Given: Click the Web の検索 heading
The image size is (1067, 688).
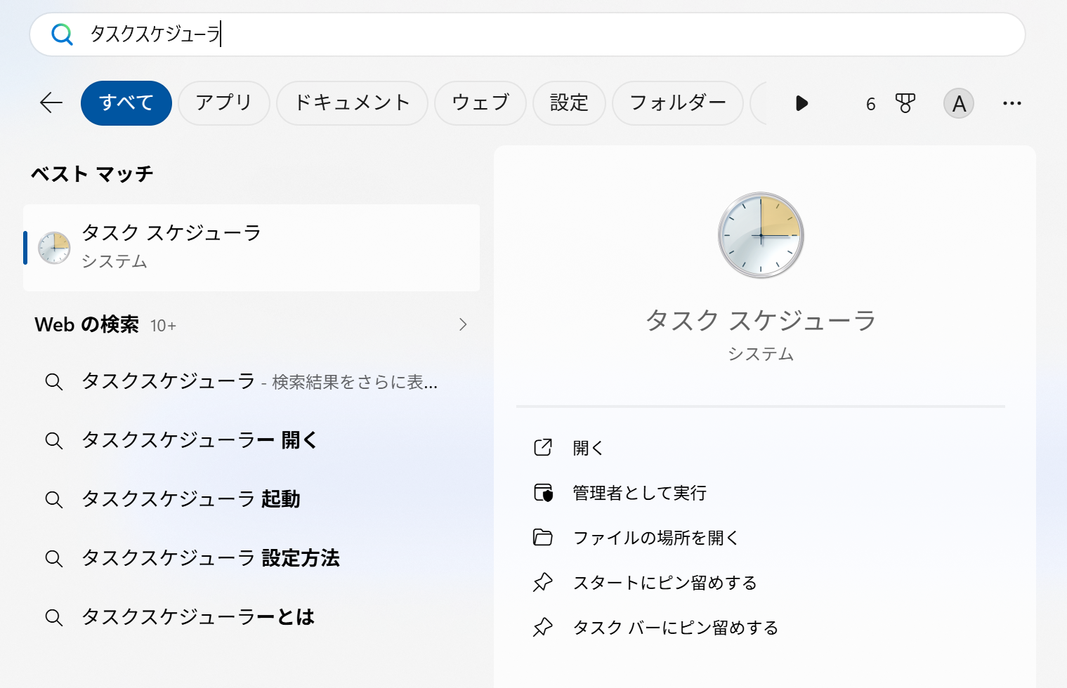Looking at the screenshot, I should tap(87, 324).
